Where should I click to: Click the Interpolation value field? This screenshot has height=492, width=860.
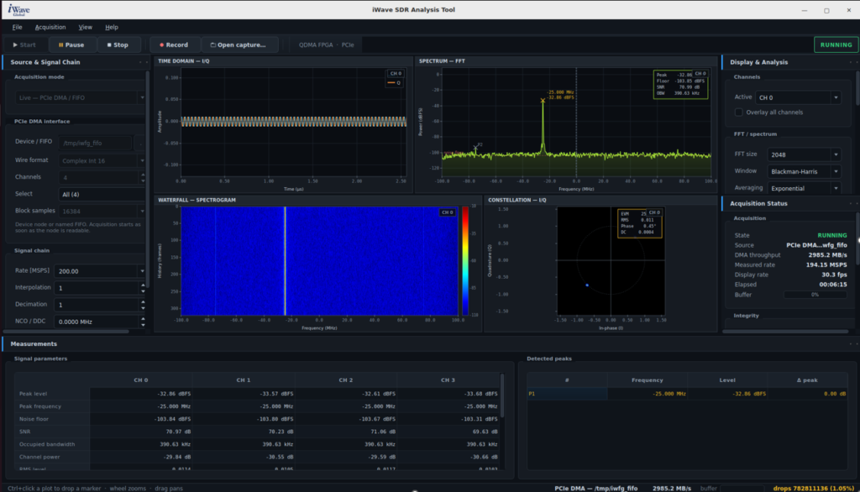(x=97, y=288)
